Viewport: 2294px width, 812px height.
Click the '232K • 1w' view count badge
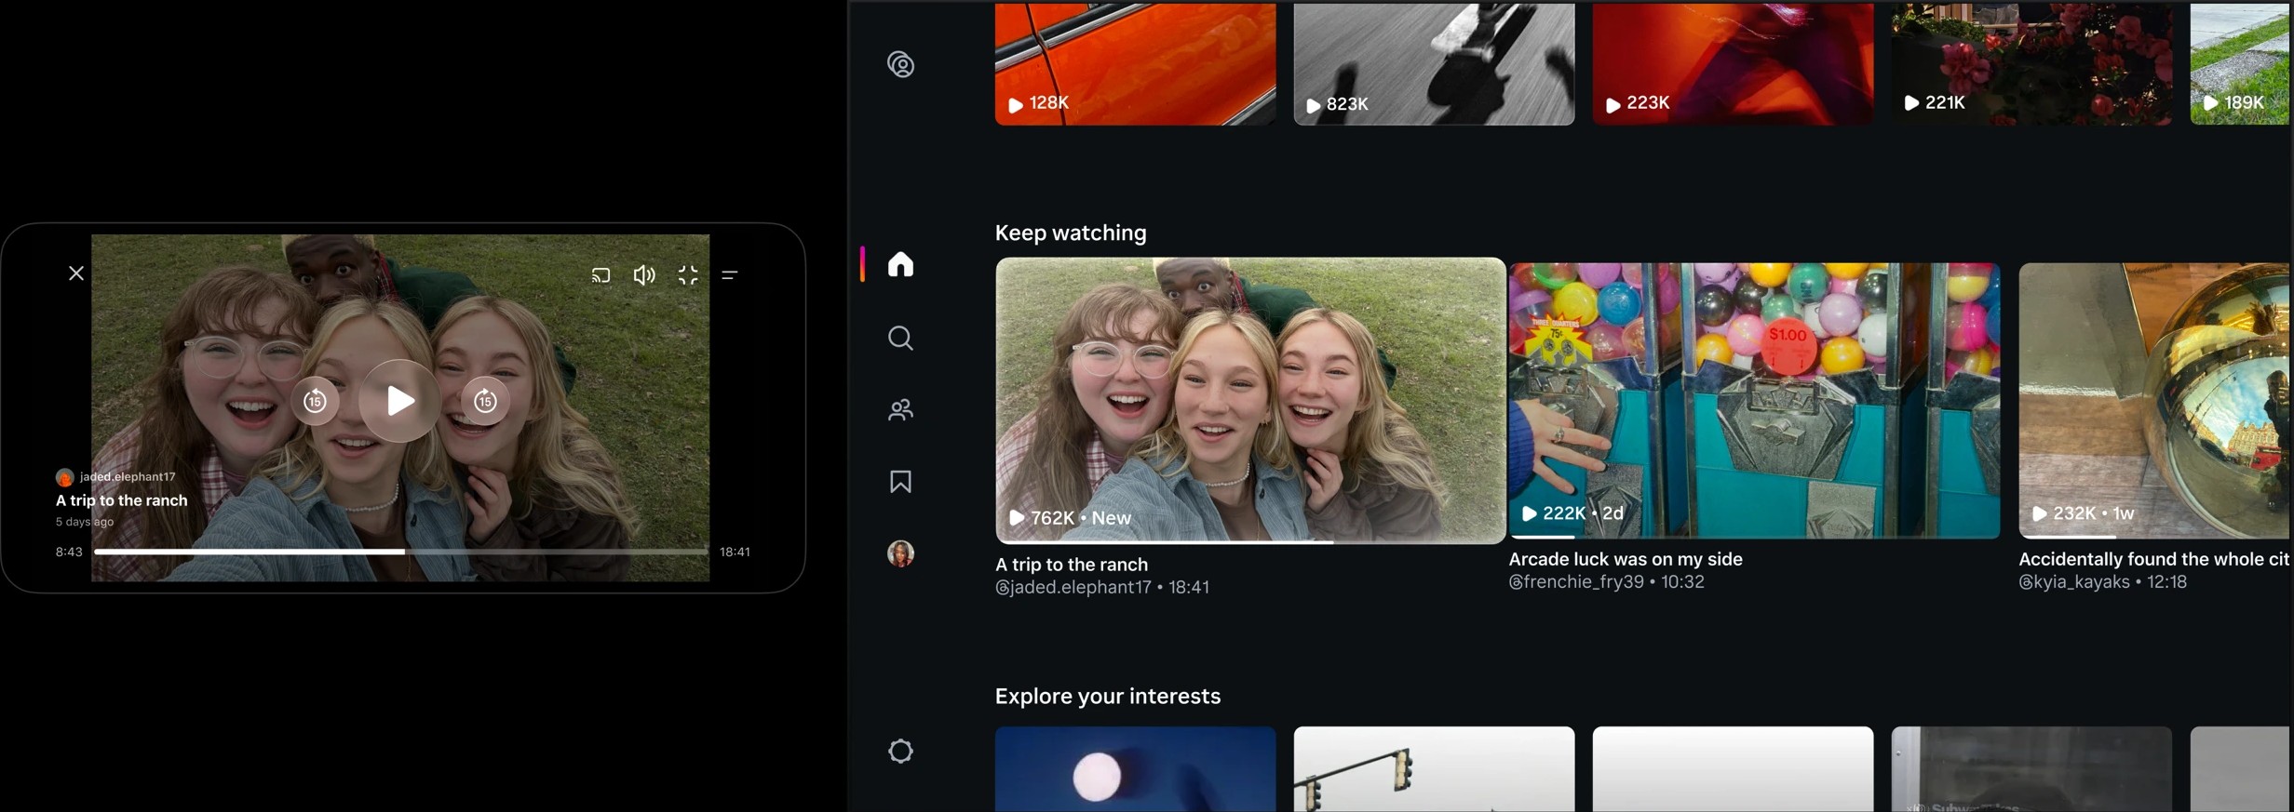(x=2083, y=513)
